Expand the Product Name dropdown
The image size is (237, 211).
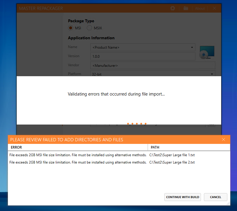click(192, 47)
